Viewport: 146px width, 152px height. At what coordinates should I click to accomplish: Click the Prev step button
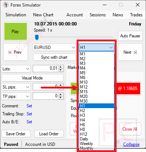16,52
